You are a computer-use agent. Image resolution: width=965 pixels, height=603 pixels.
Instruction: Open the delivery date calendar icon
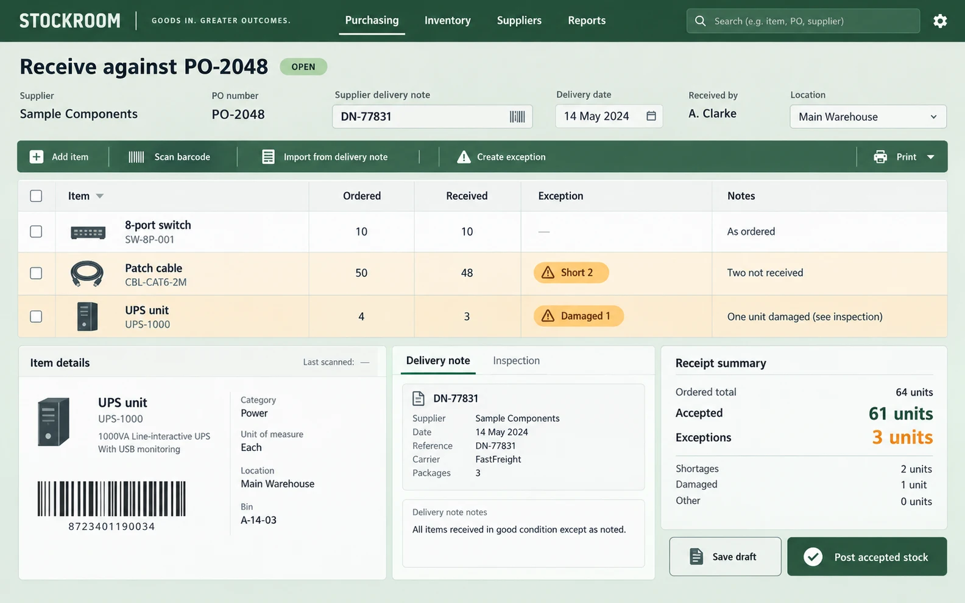(651, 116)
